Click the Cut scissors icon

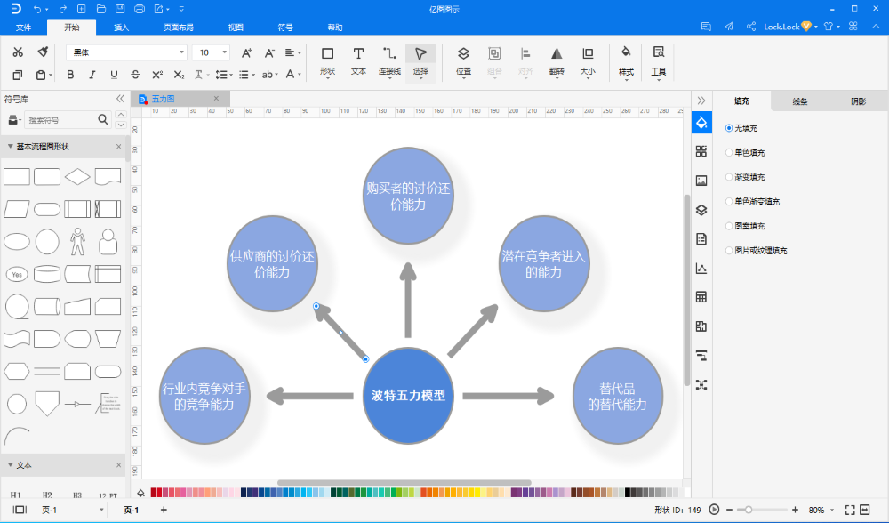point(18,52)
